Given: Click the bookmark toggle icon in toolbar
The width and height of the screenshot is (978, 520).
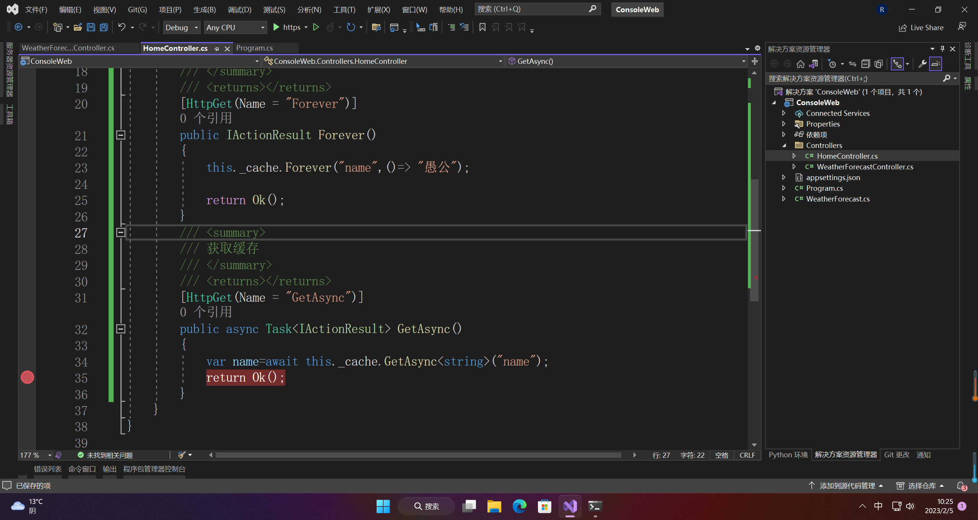Looking at the screenshot, I should (483, 28).
